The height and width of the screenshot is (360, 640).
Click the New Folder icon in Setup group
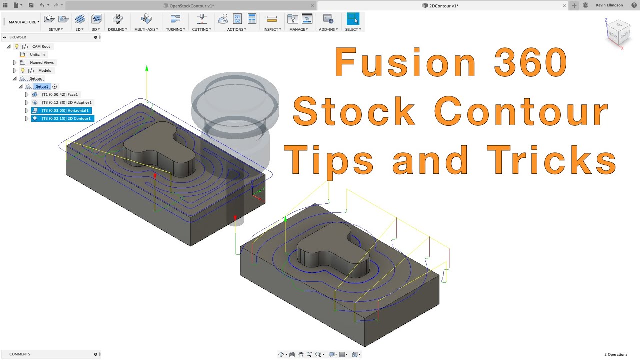click(x=63, y=19)
